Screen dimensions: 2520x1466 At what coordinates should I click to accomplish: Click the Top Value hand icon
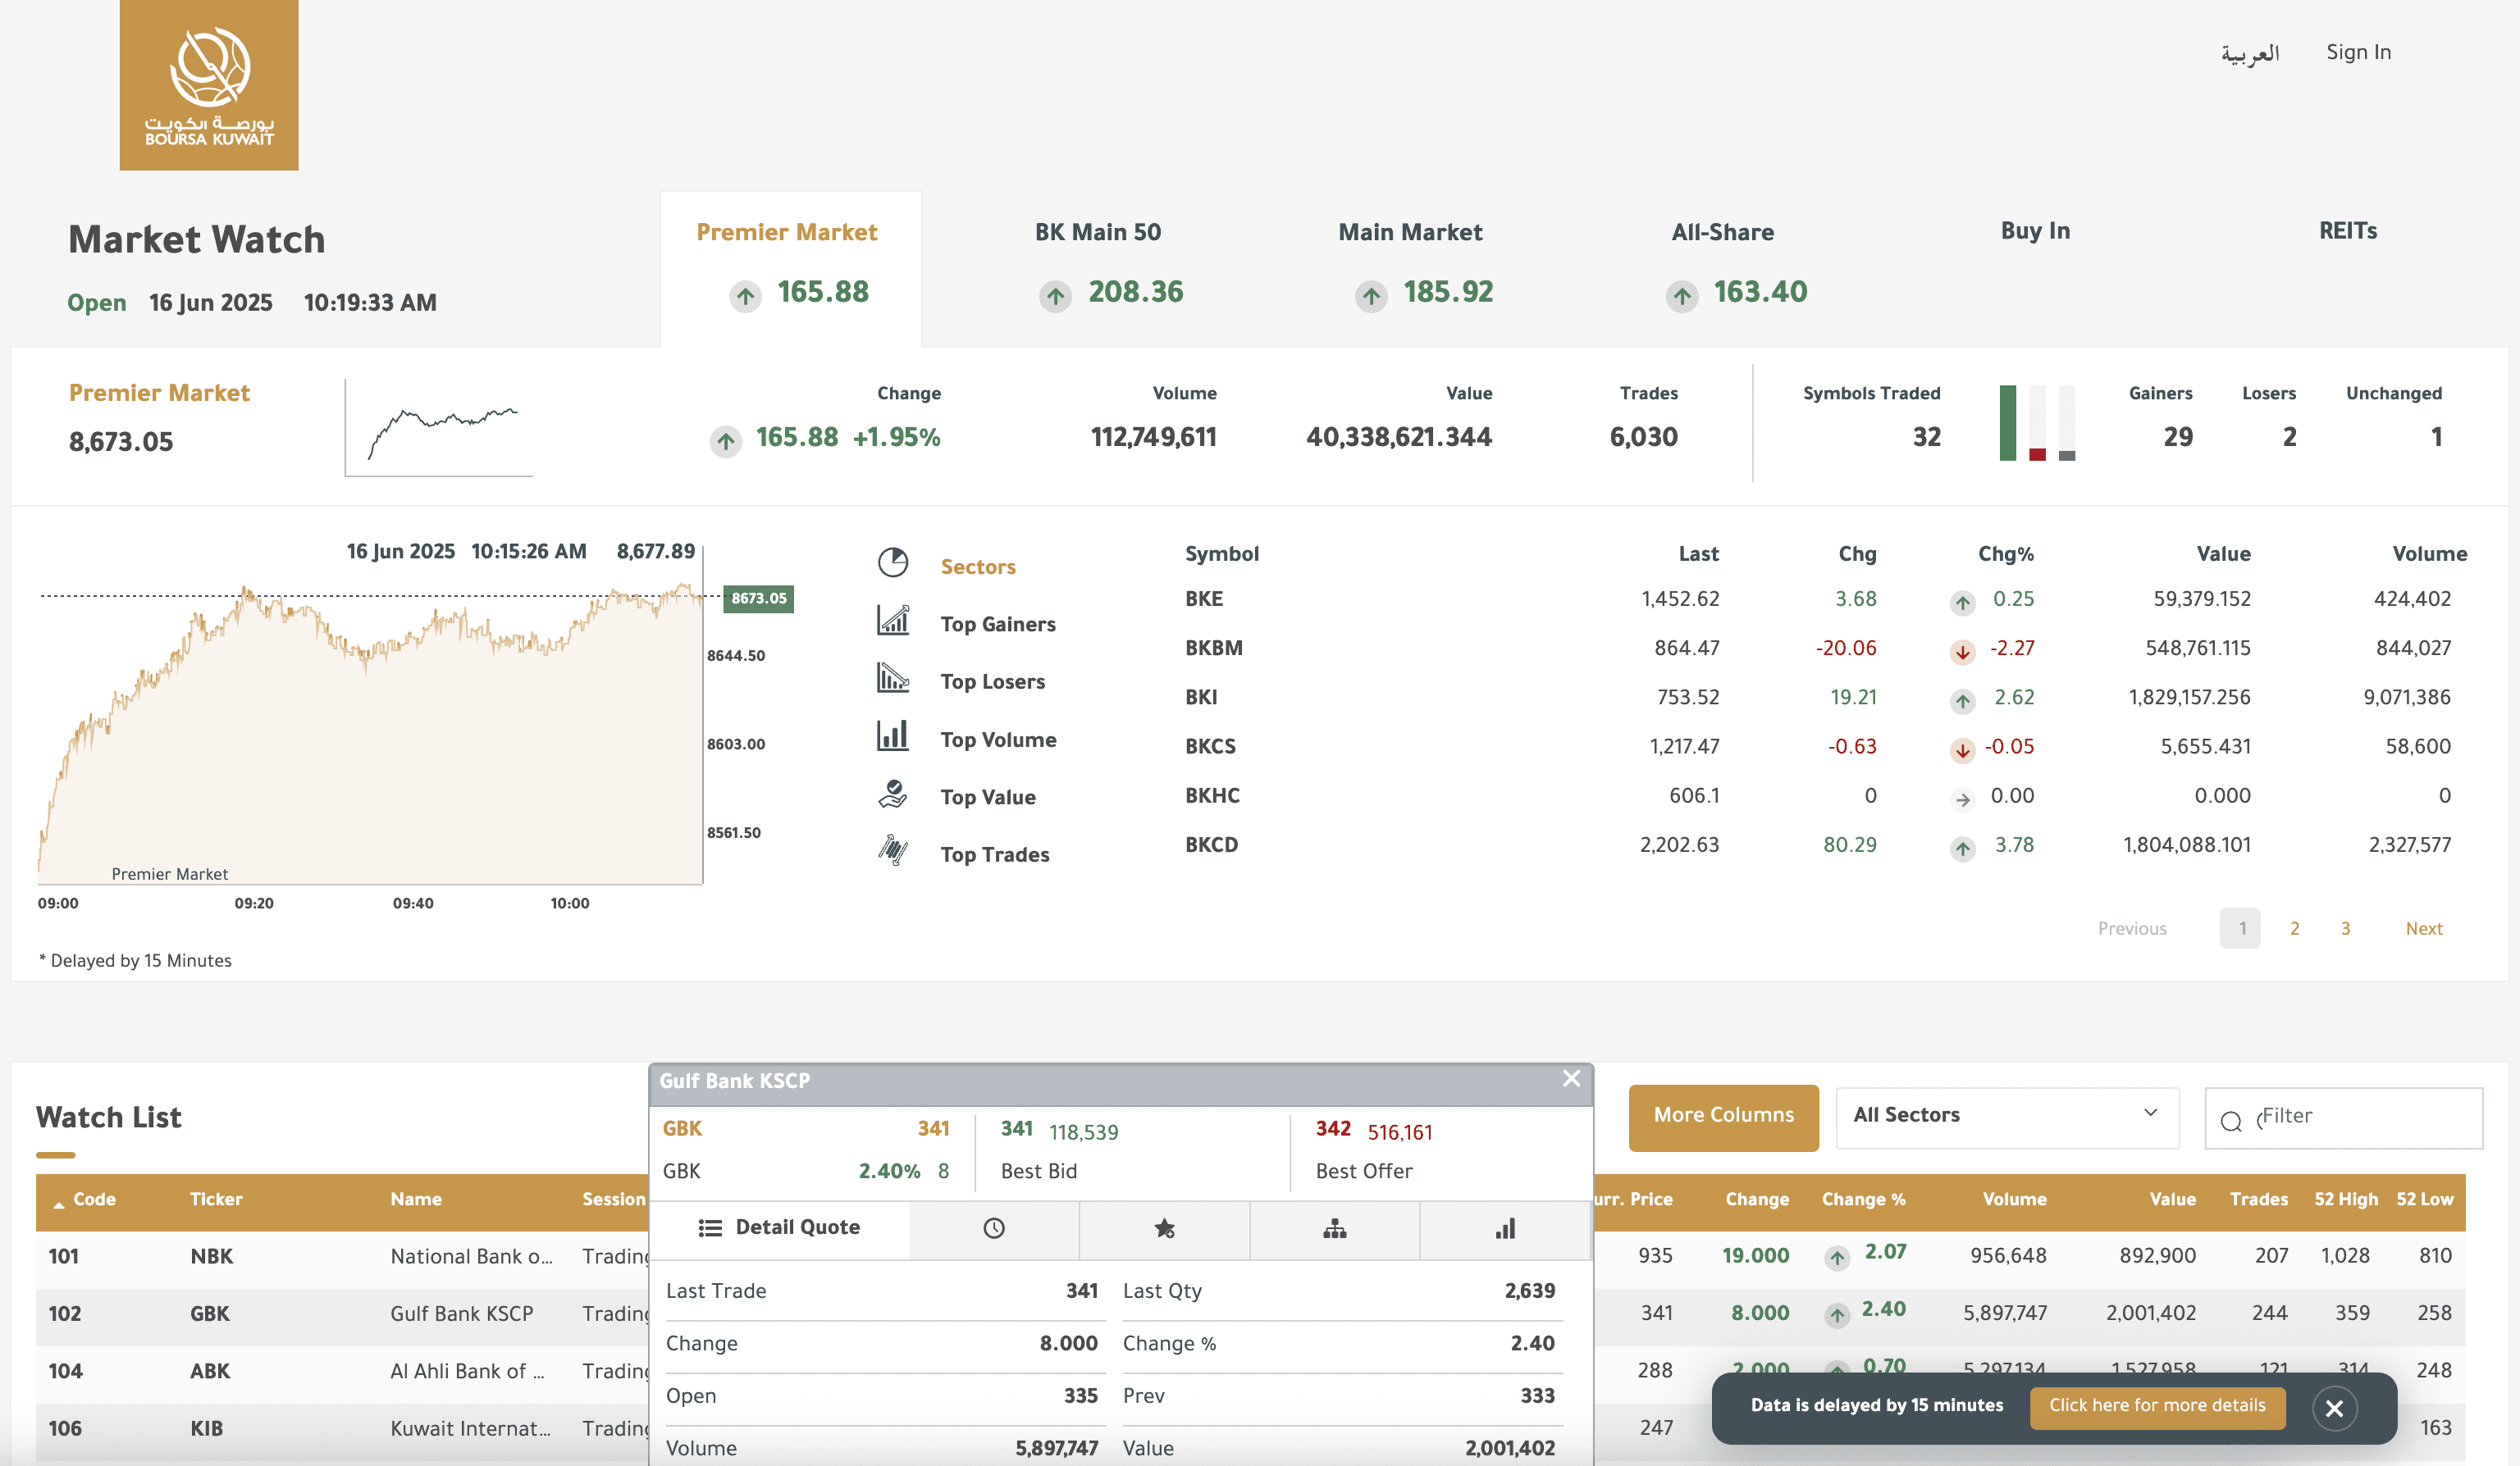tap(892, 794)
